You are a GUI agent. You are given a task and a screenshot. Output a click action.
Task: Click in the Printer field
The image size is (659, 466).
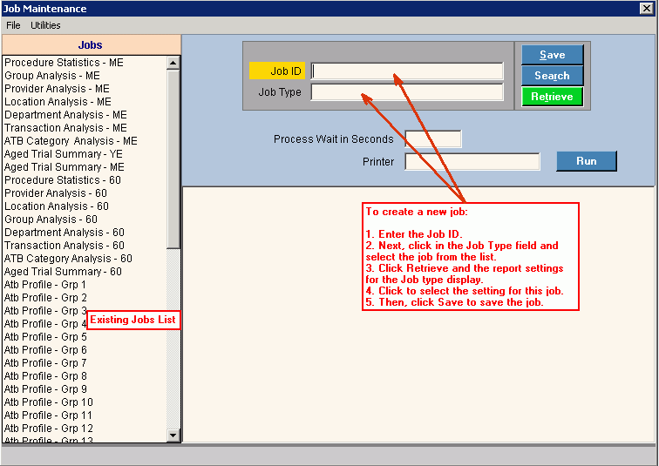click(x=472, y=162)
